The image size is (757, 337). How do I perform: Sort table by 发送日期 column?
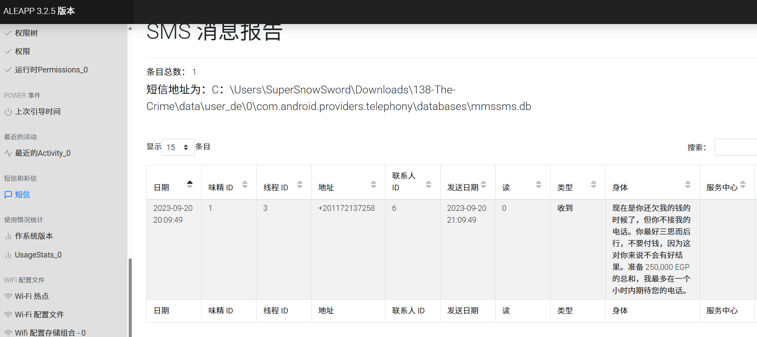pyautogui.click(x=468, y=182)
